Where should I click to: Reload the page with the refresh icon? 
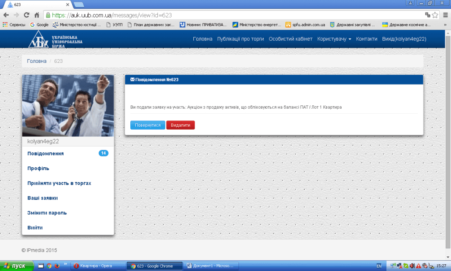pyautogui.click(x=27, y=15)
